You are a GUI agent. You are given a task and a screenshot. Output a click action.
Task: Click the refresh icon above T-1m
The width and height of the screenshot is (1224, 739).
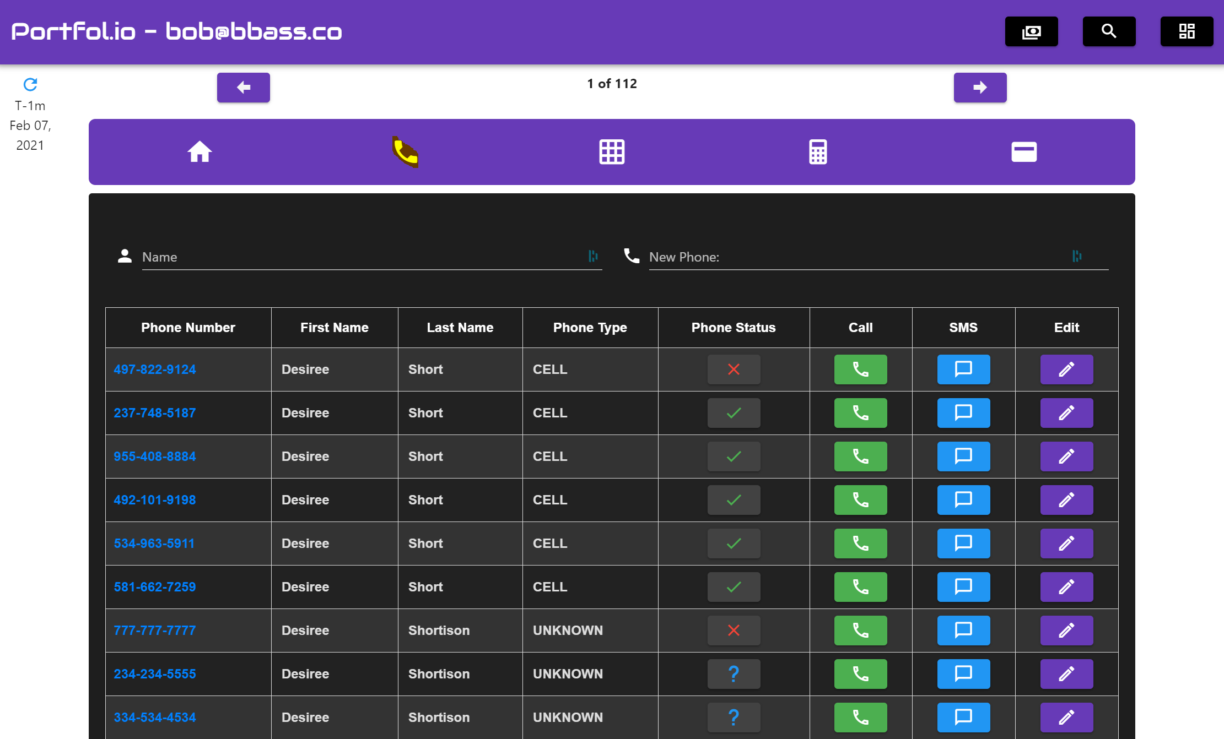(30, 84)
